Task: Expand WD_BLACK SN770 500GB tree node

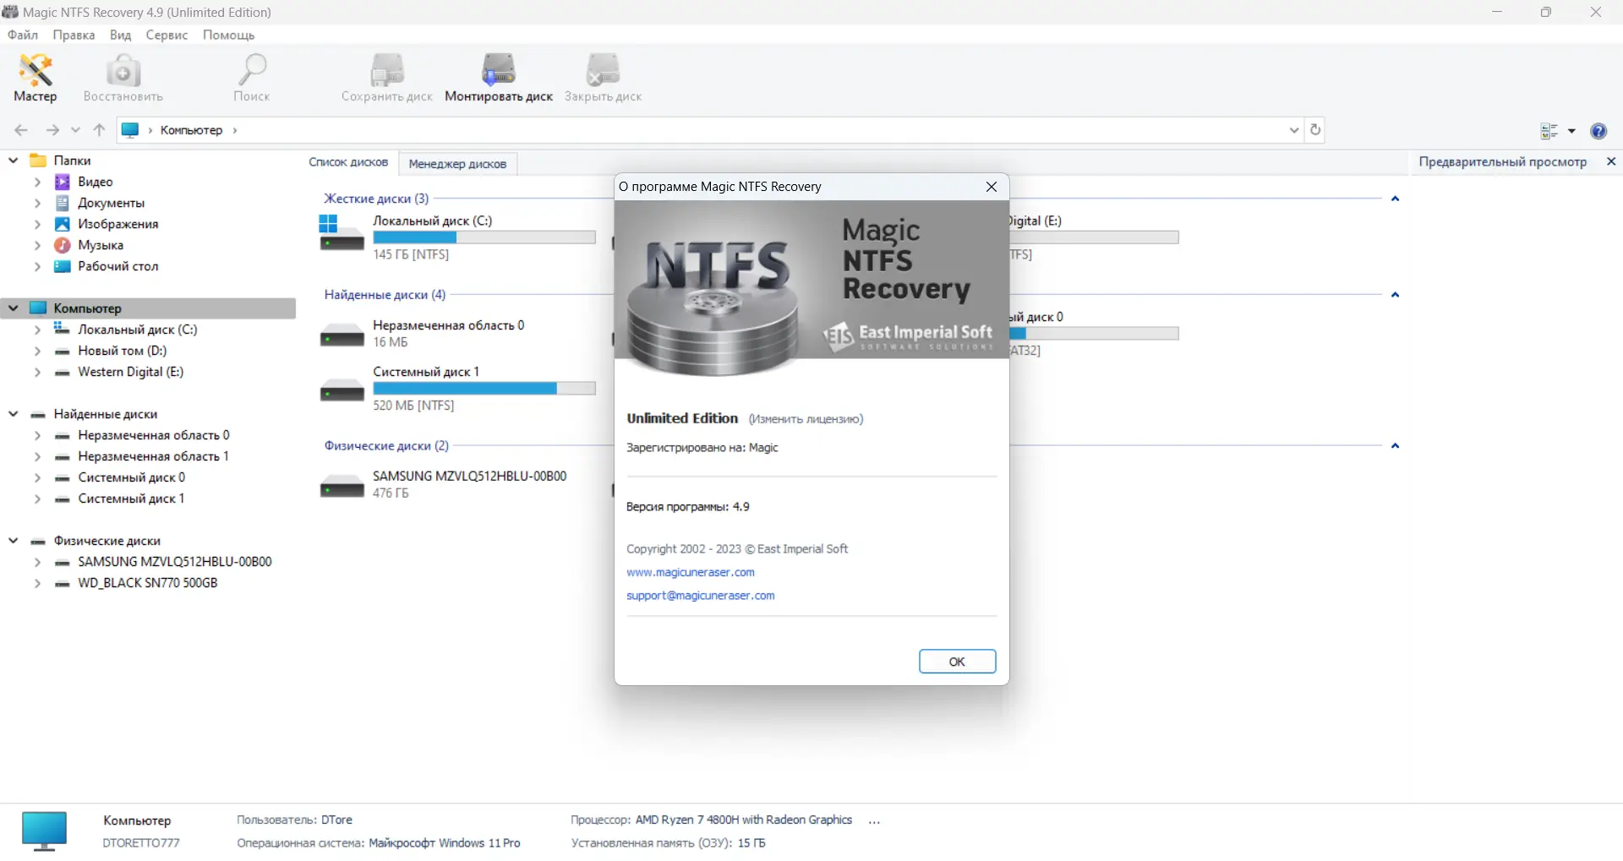Action: 37,583
